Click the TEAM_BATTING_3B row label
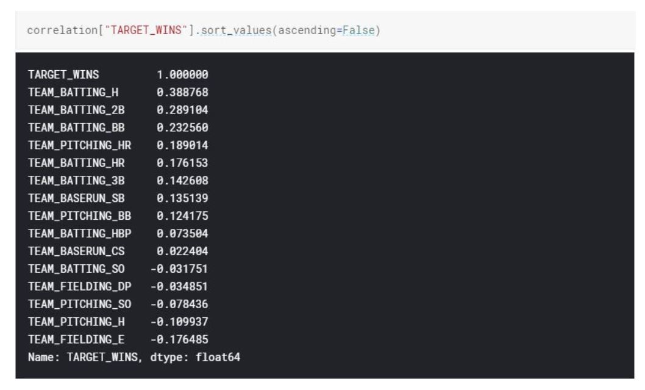645x390 pixels. [76, 181]
